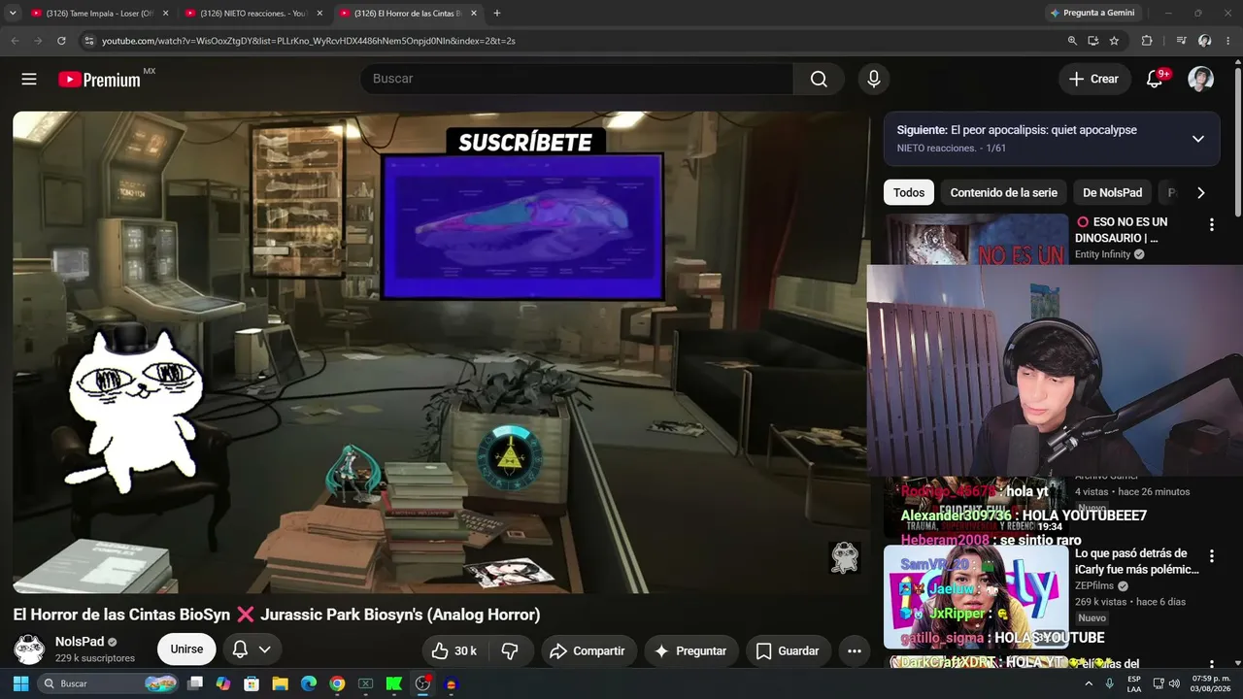1243x699 pixels.
Task: Open Task View on taskbar
Action: click(x=194, y=683)
